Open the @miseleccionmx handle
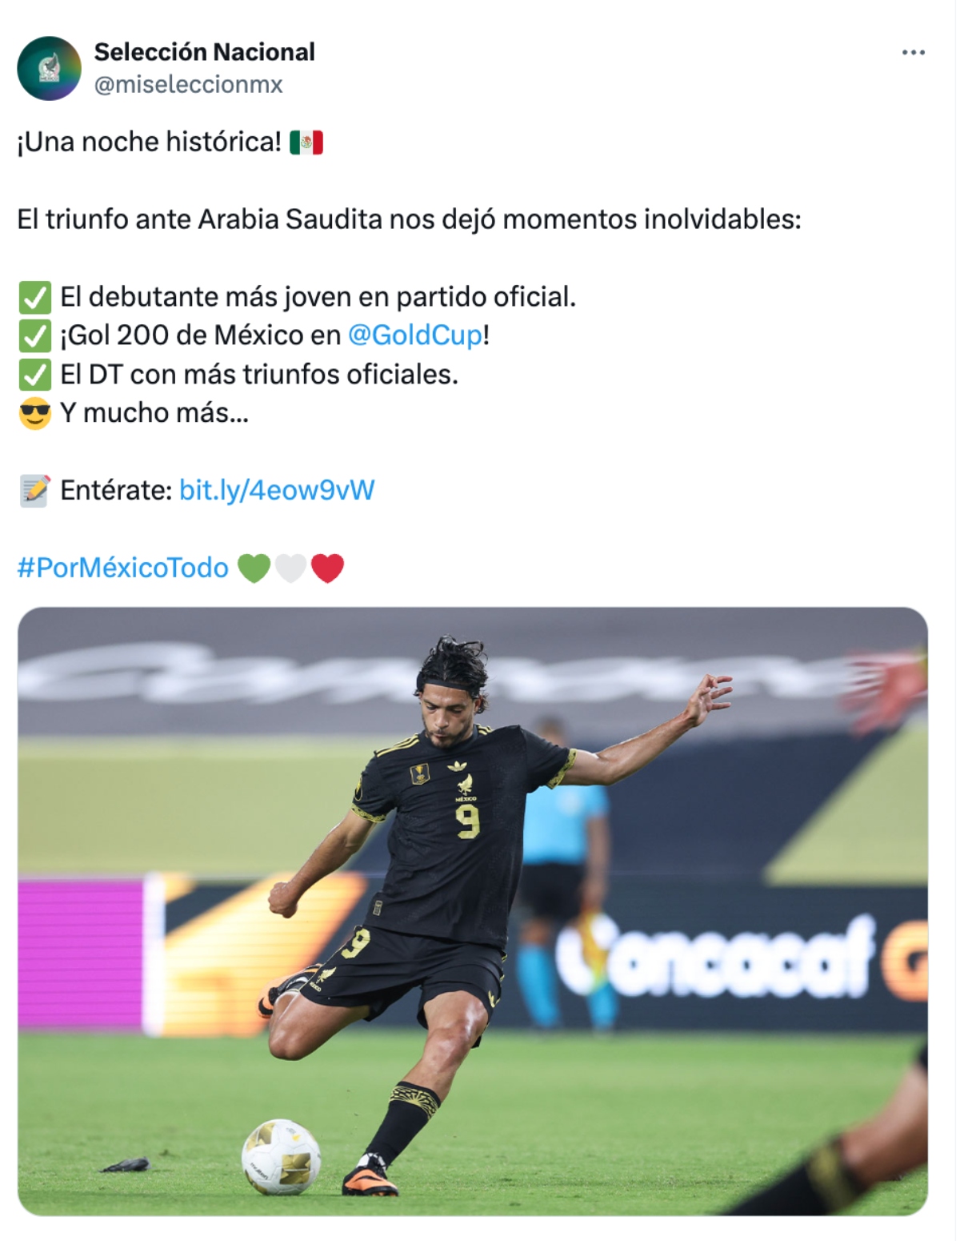The width and height of the screenshot is (960, 1241). tap(189, 84)
